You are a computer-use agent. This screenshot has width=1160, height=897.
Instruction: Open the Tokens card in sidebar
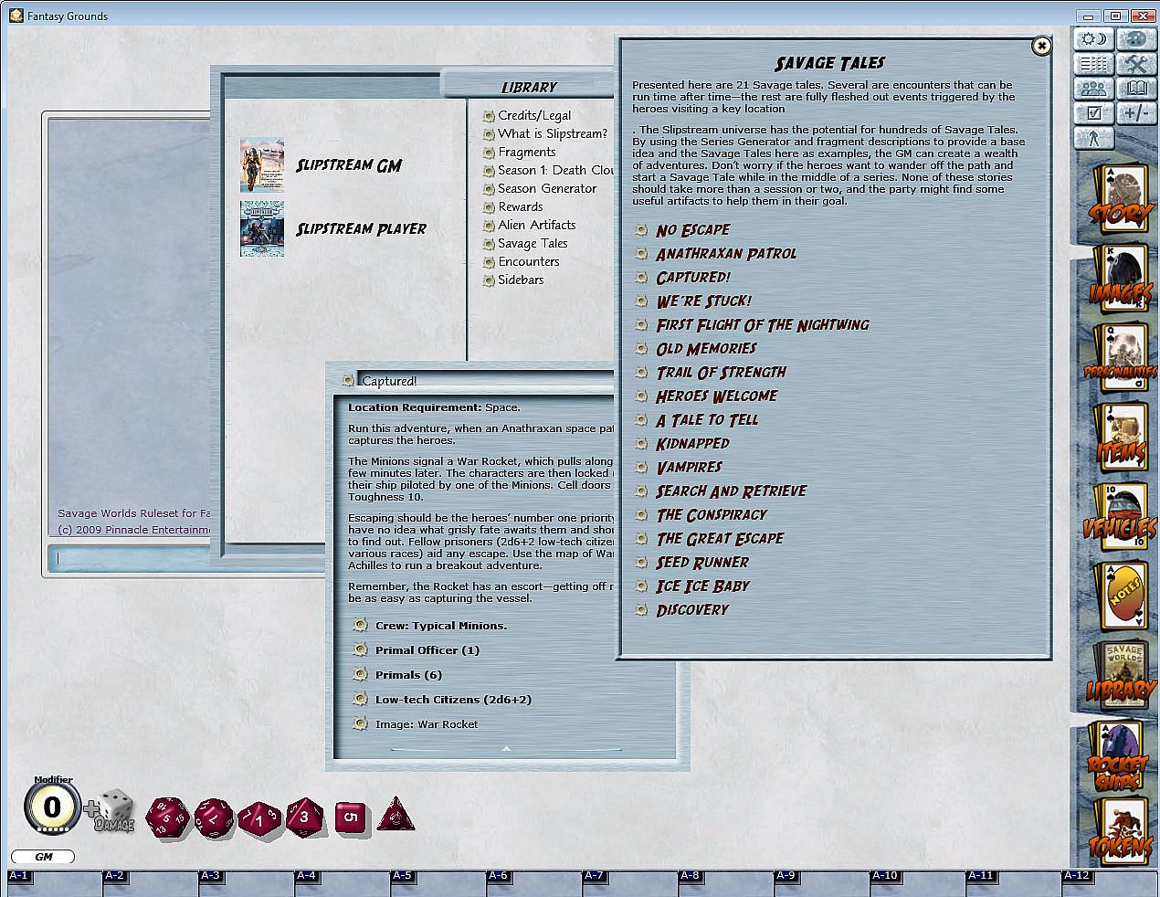pos(1122,830)
